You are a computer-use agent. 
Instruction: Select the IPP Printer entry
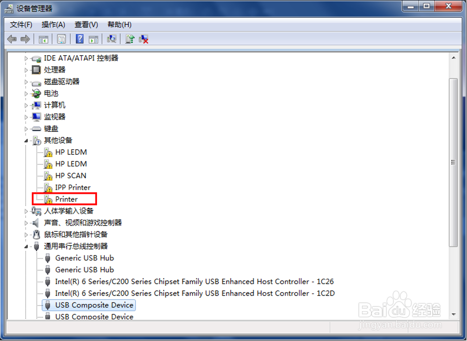click(x=73, y=188)
